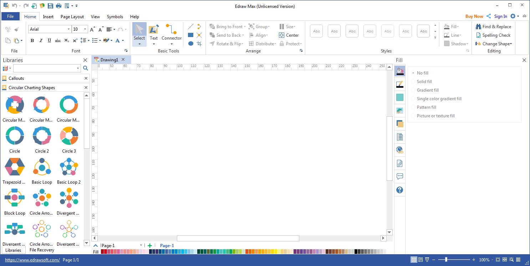Click the Share icon near Sign In
The image size is (530, 266).
(x=489, y=16)
